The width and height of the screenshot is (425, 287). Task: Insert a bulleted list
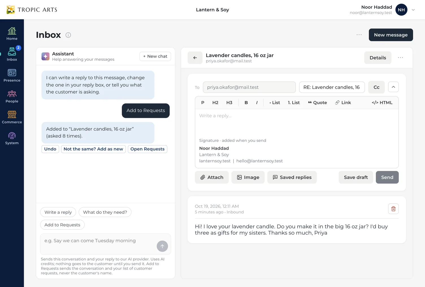275,103
